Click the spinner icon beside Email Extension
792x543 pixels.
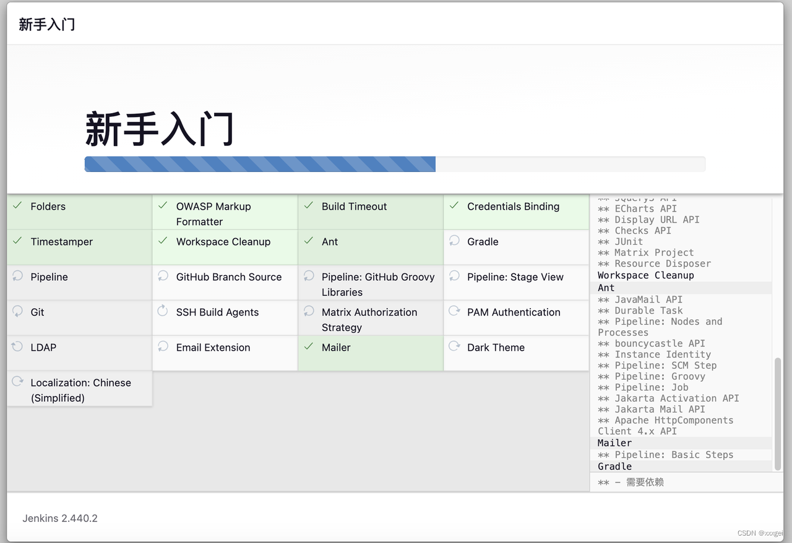click(163, 346)
